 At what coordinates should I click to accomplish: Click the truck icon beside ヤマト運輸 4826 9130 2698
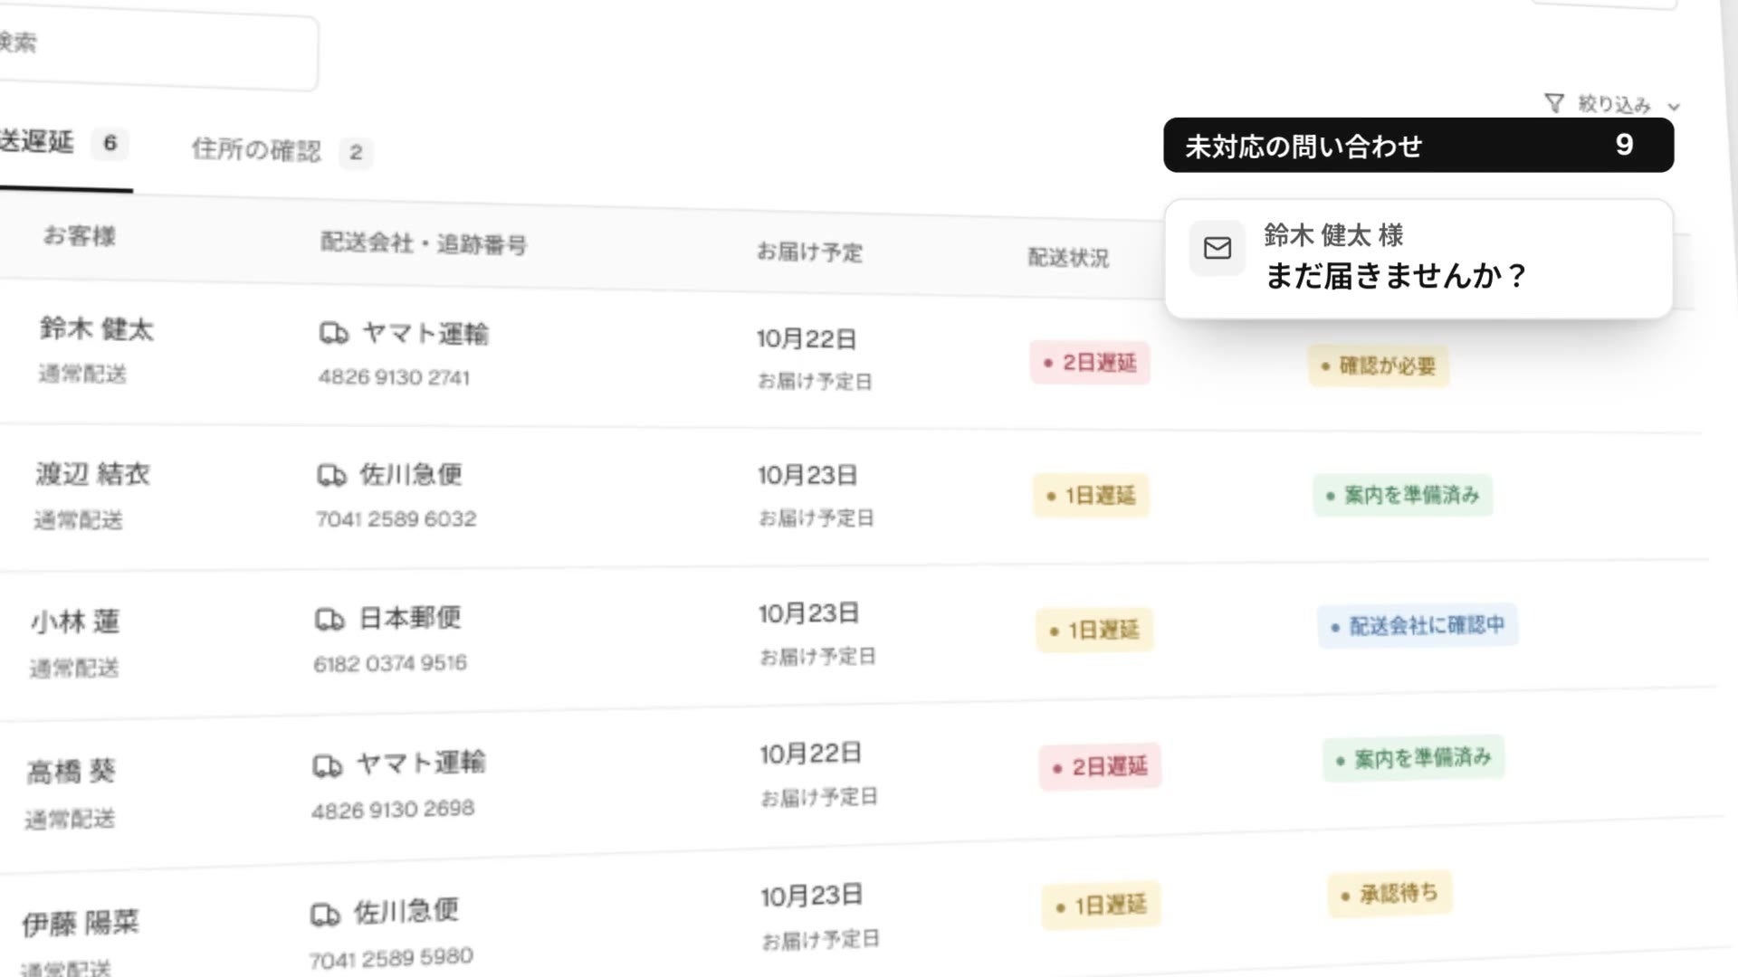[328, 765]
